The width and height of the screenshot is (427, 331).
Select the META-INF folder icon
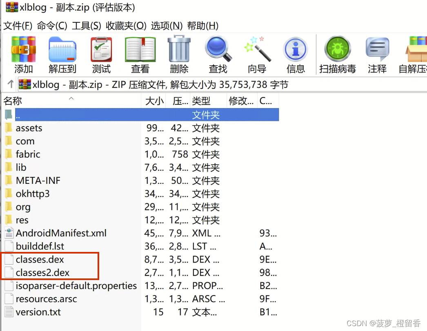tap(9, 180)
